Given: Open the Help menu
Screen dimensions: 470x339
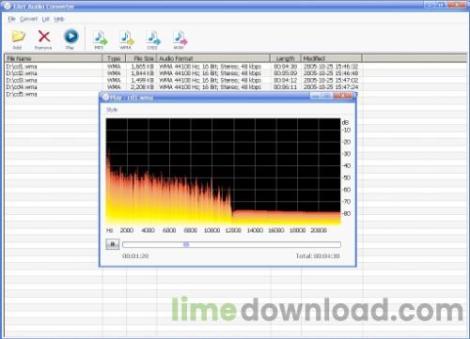Looking at the screenshot, I should pos(59,19).
